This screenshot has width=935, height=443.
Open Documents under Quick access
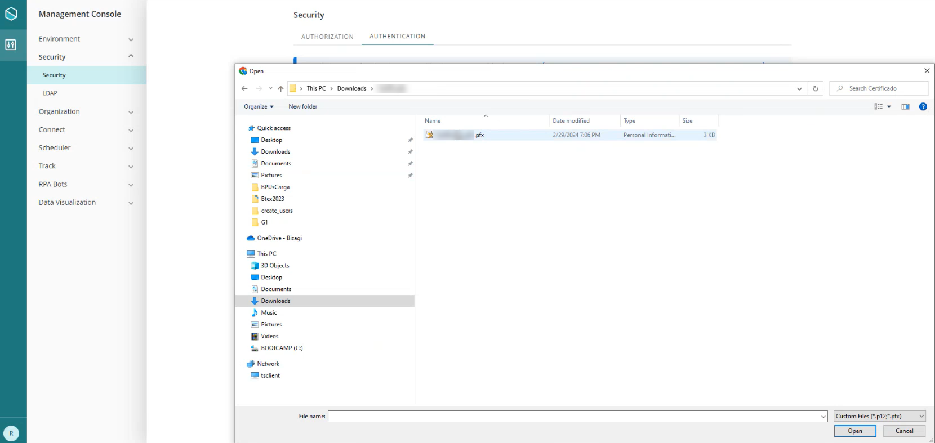click(x=276, y=164)
